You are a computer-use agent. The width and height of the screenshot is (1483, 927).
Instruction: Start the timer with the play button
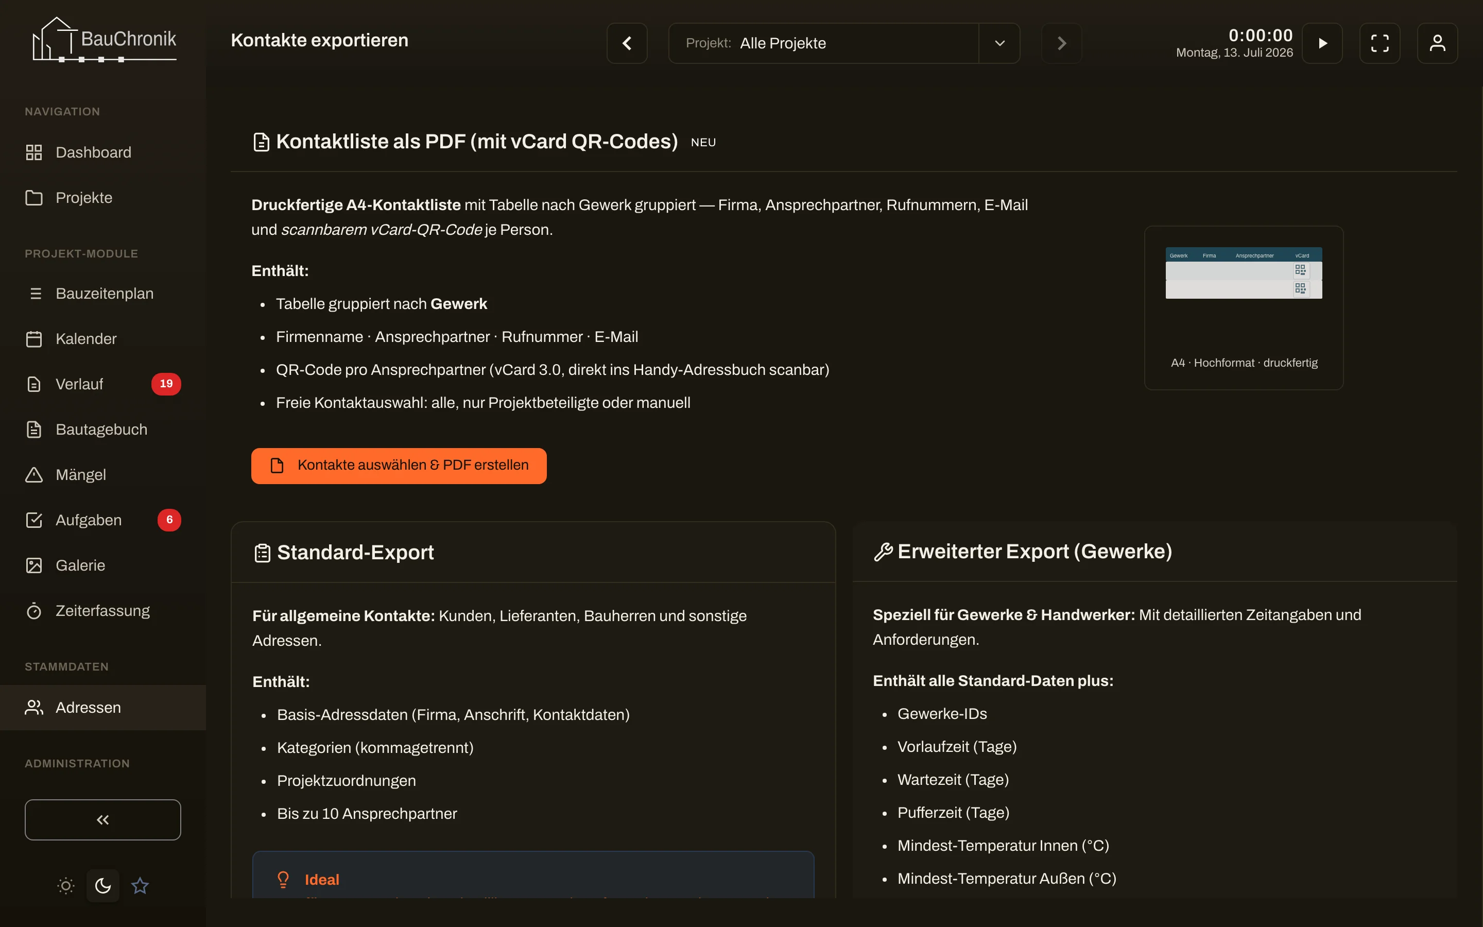click(x=1322, y=43)
